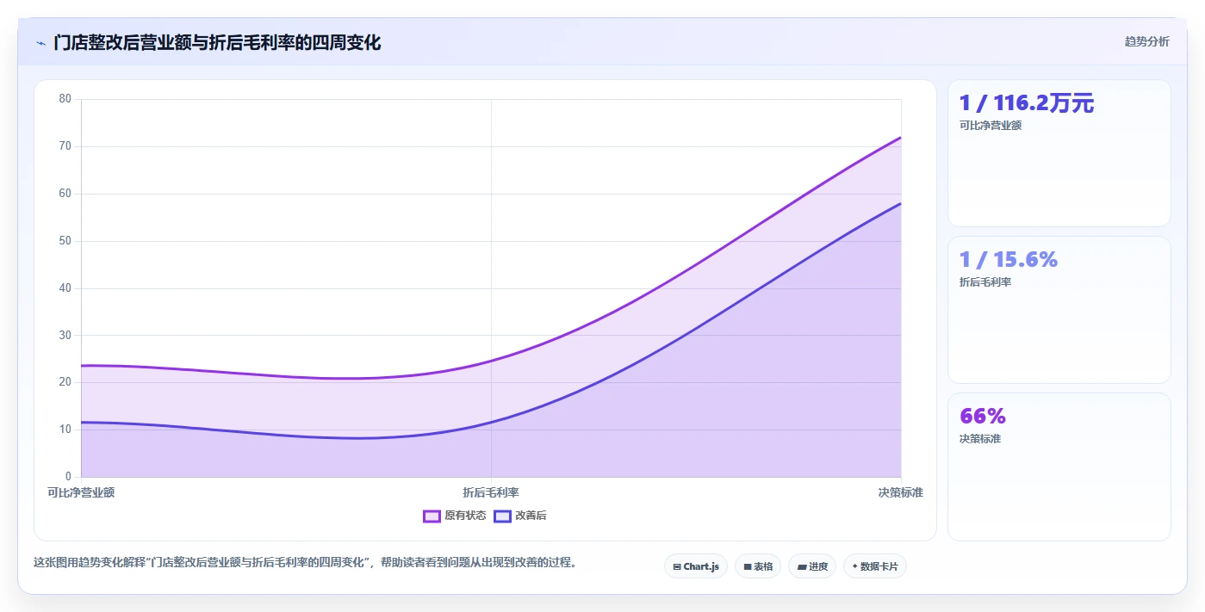Click the trend icon beside the title
This screenshot has width=1205, height=612.
point(40,43)
